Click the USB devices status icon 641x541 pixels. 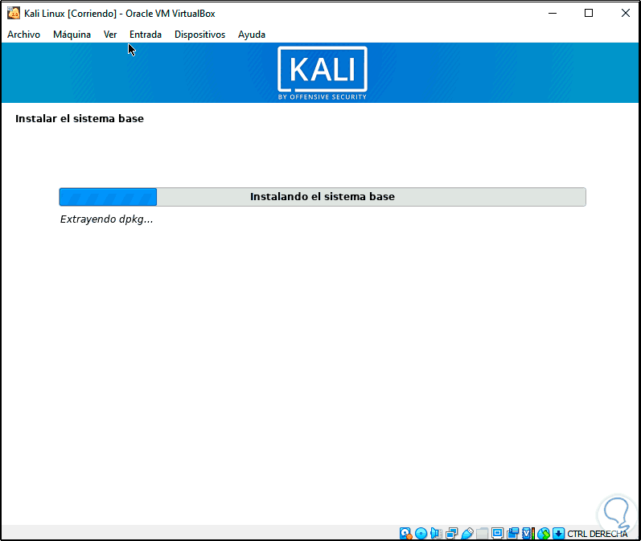tap(466, 533)
